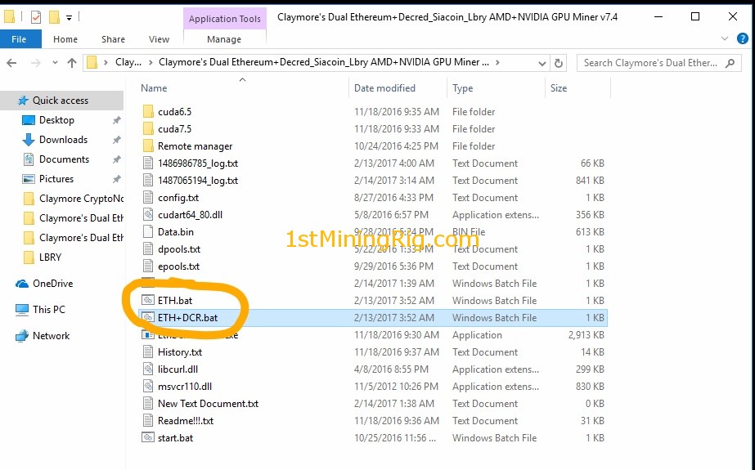Click the search magnifier icon
Viewport: 755px width, 470px height.
point(730,63)
